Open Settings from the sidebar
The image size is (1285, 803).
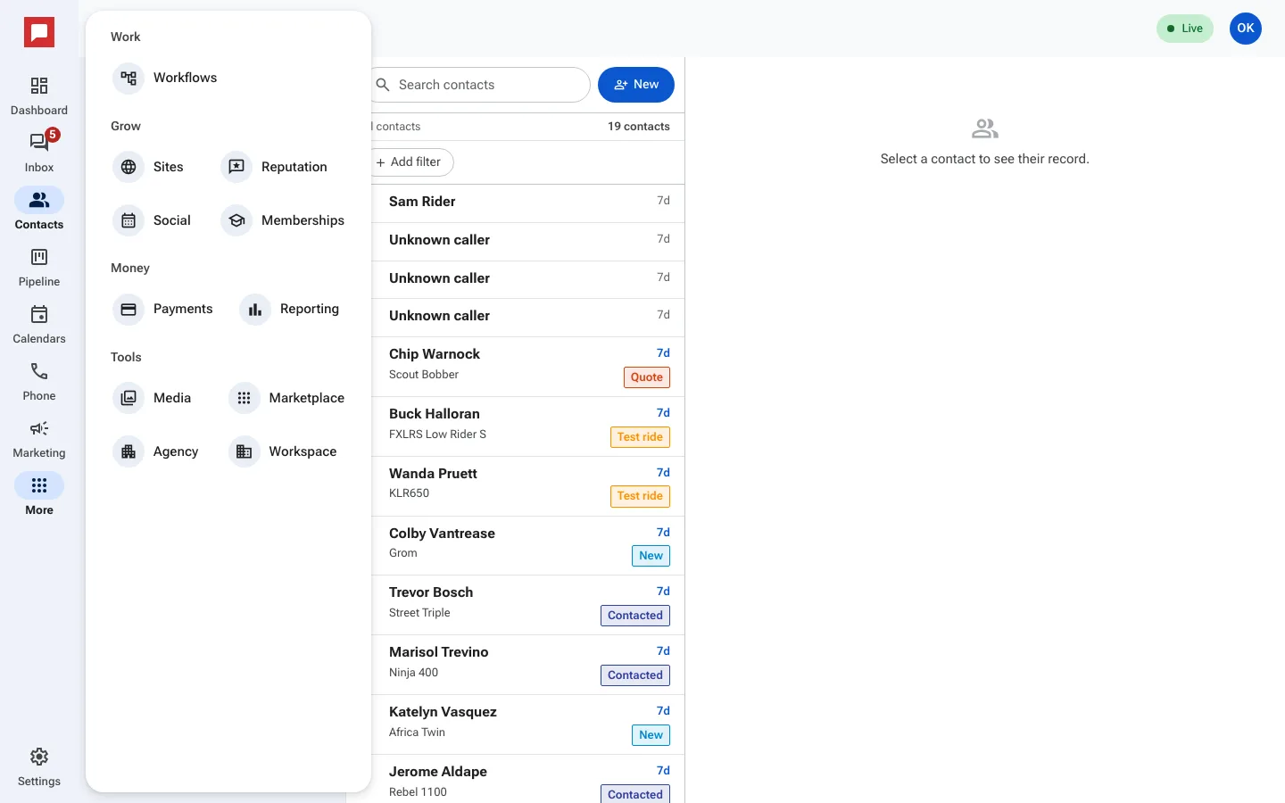[39, 767]
